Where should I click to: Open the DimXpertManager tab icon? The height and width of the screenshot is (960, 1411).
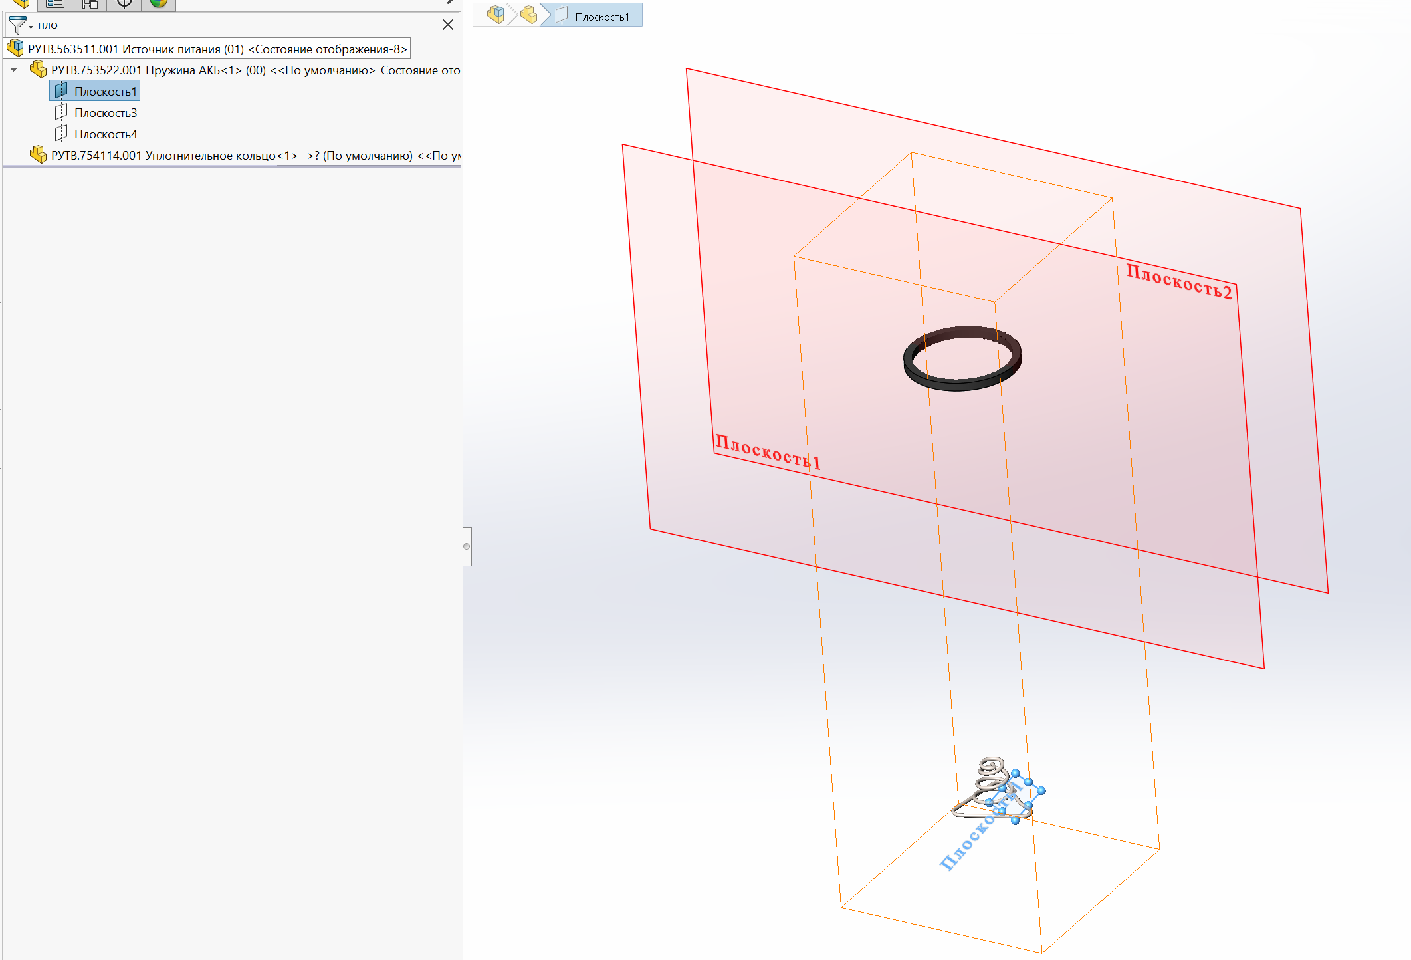click(x=124, y=4)
